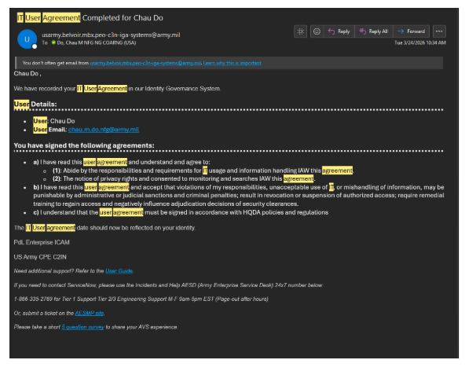Click the 'User: Chau Do' bullet
Viewport: 465px width, 367px height.
(x=54, y=121)
